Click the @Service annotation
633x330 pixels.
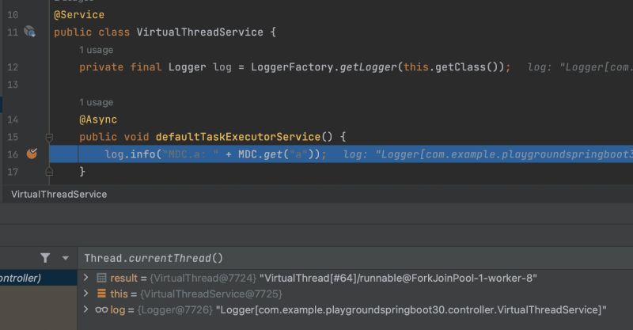[79, 15]
